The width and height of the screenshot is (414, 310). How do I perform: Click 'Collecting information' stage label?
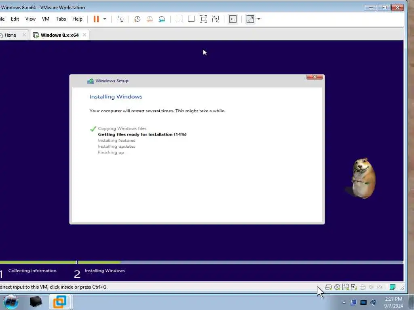point(32,271)
